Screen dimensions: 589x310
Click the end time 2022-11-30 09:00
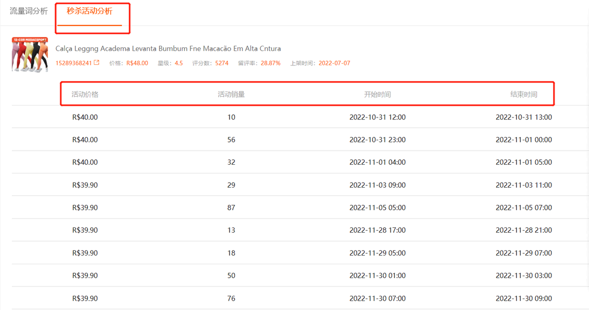click(524, 299)
